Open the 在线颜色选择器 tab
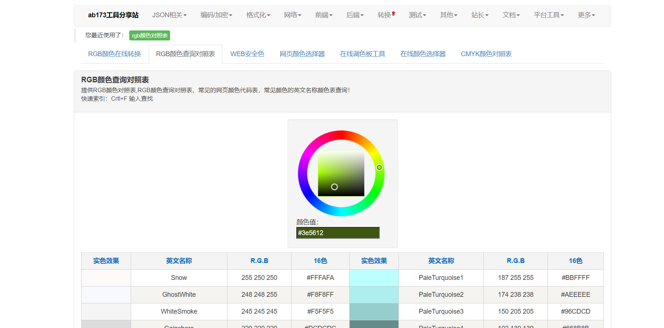The image size is (664, 328). pyautogui.click(x=423, y=54)
